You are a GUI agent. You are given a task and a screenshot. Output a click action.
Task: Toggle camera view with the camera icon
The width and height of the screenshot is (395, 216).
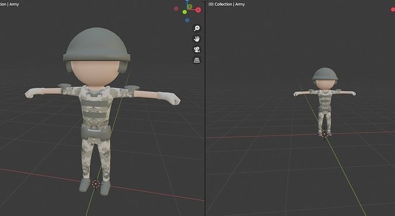pyautogui.click(x=197, y=49)
